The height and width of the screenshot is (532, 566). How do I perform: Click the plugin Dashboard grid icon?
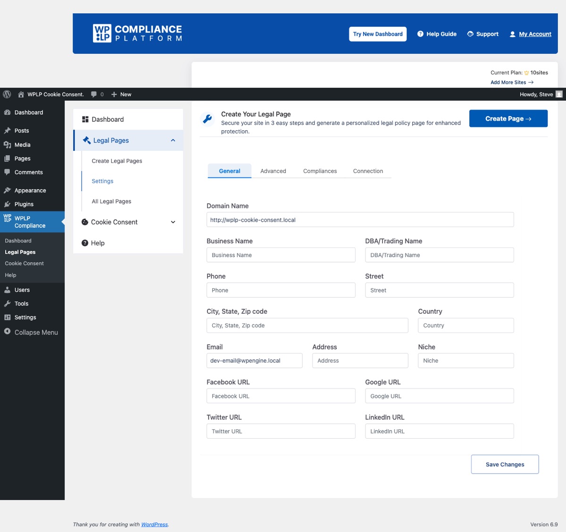click(85, 119)
